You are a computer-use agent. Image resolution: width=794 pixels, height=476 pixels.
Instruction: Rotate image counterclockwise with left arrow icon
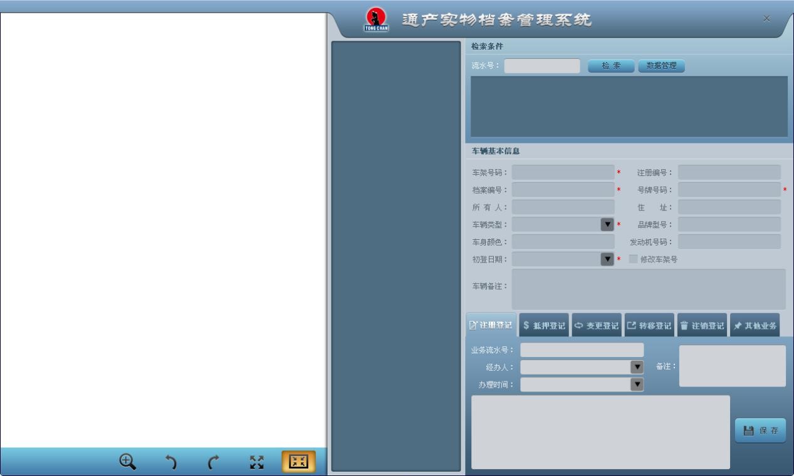tap(170, 462)
